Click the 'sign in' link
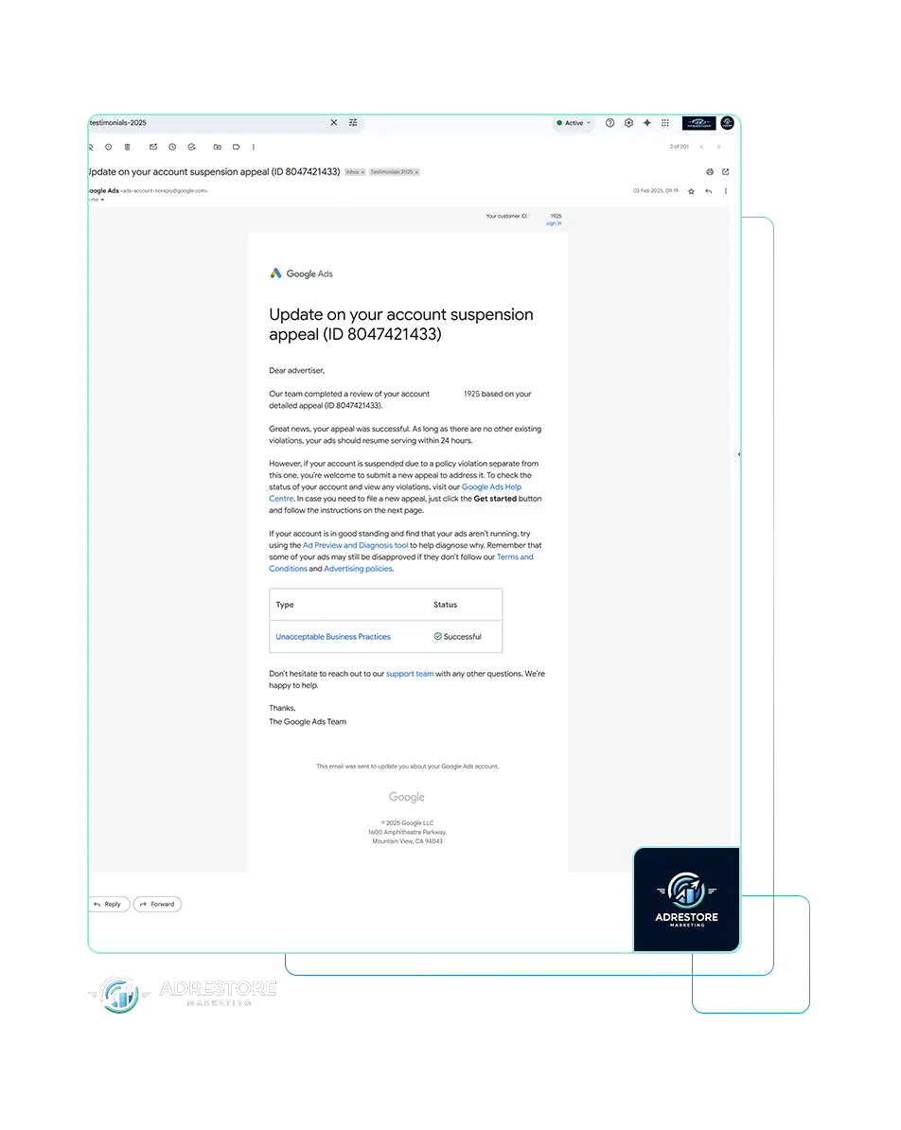 554,223
